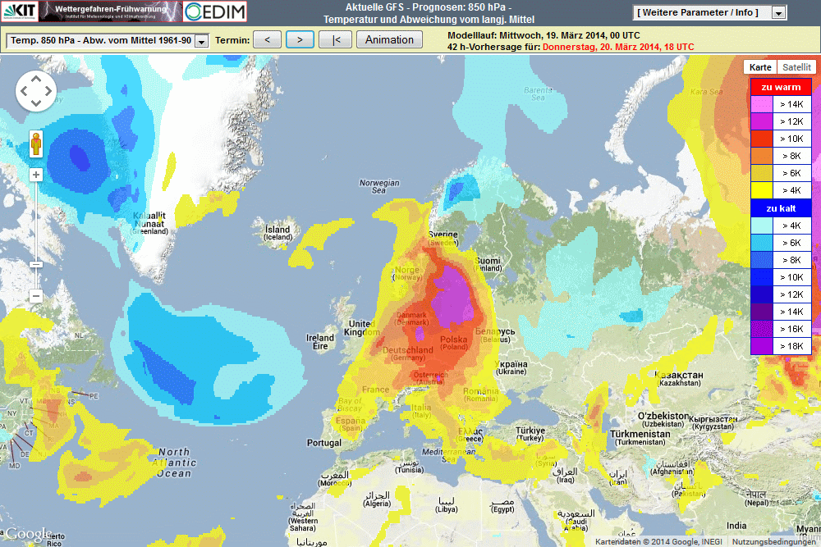Advance to the next forecast time step
Viewport: 821px width, 547px height.
[300, 39]
